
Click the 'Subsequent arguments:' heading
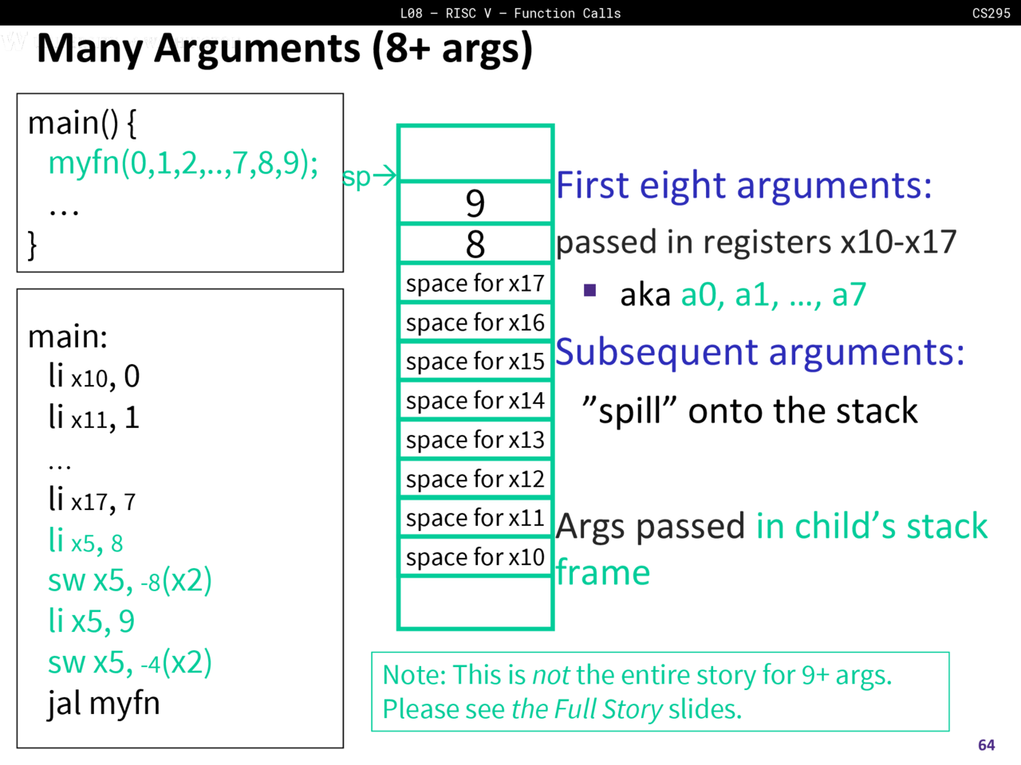(x=759, y=352)
